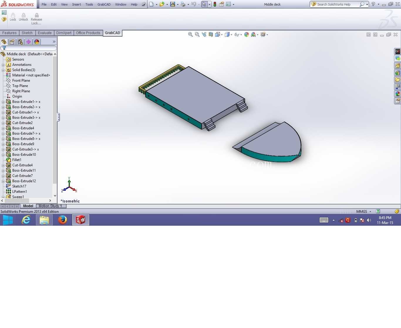Click the File Properties icon in top toolbar
This screenshot has height=328, width=401.
[222, 4]
